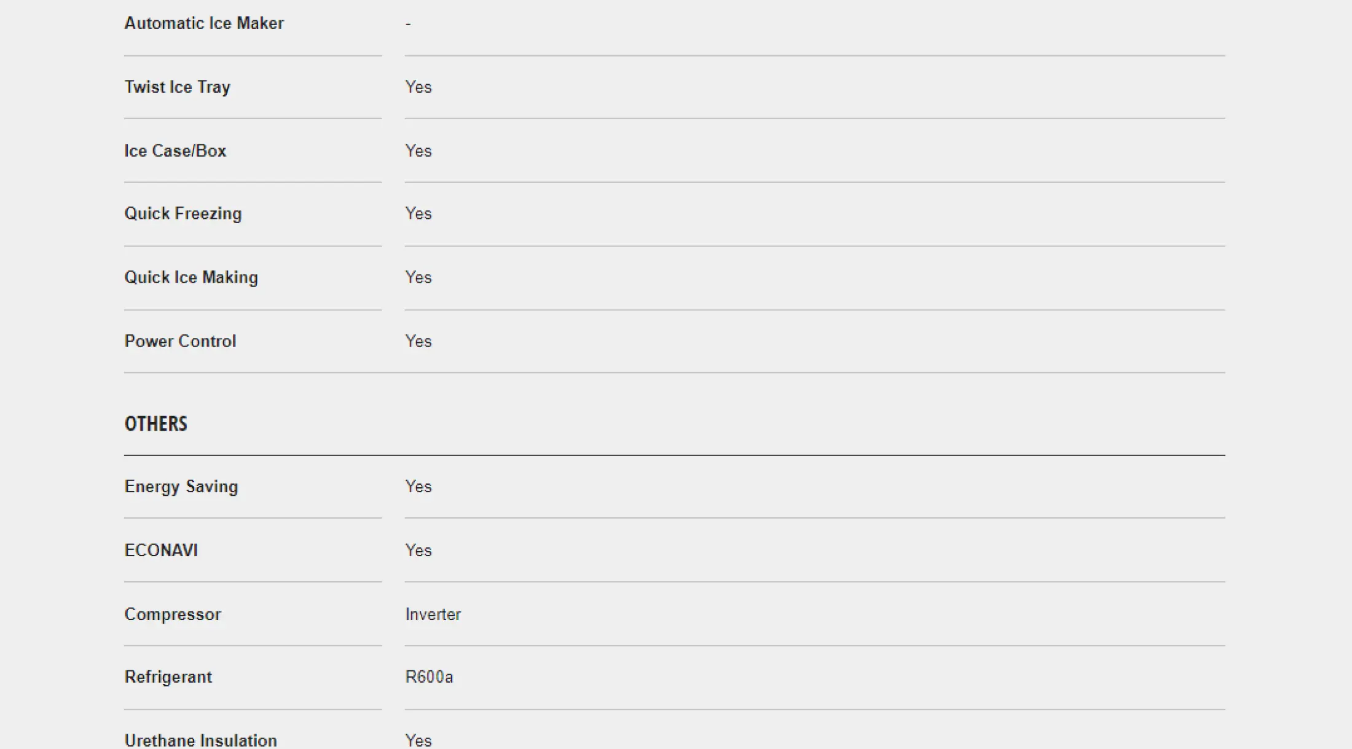The width and height of the screenshot is (1352, 749).
Task: Select the Yes value beside ECONAVI
Action: [x=419, y=550]
